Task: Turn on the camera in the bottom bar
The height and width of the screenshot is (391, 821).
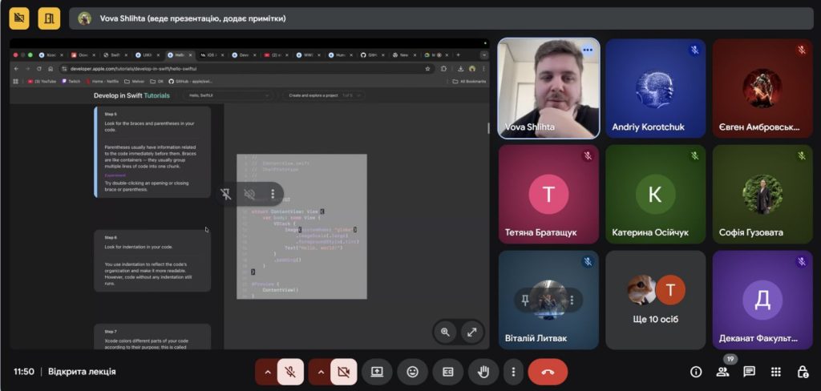Action: pos(344,372)
